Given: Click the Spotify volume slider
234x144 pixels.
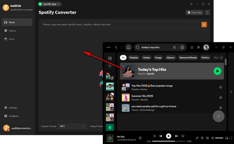Looking at the screenshot, I should pyautogui.click(x=219, y=138).
